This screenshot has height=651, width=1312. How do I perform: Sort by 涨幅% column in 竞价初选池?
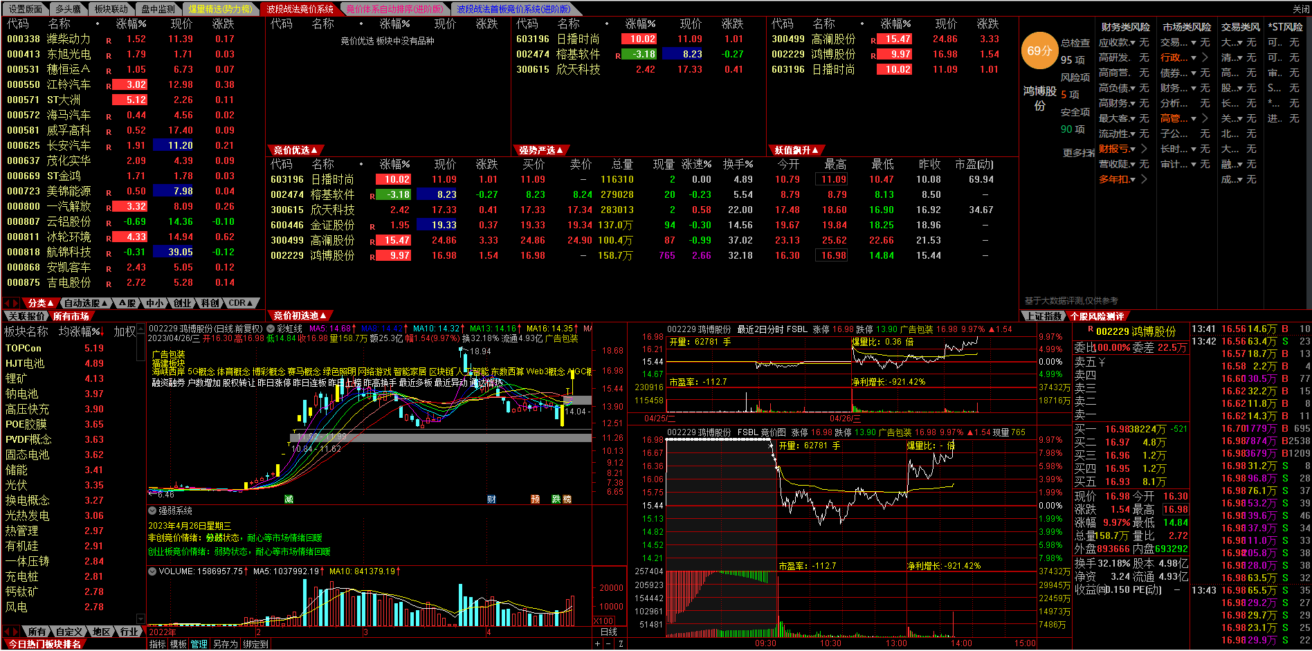(x=394, y=165)
